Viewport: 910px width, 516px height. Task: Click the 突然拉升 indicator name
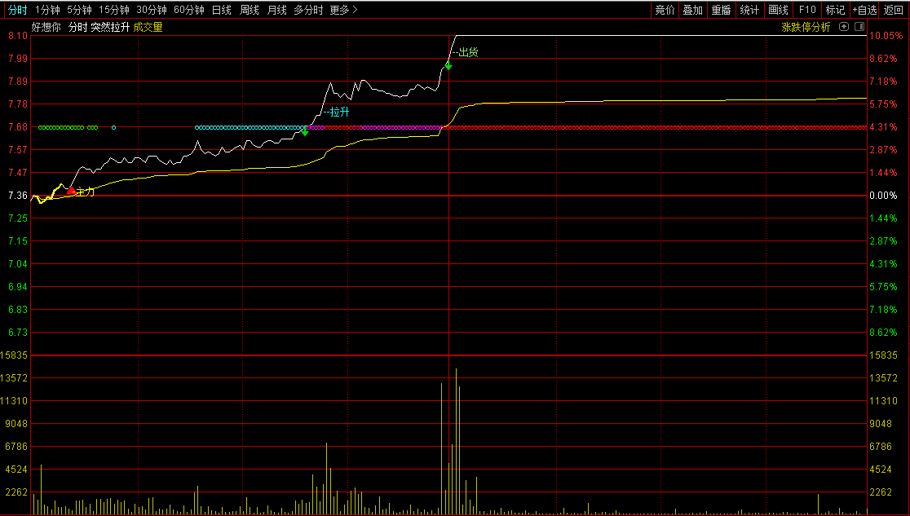coord(110,27)
